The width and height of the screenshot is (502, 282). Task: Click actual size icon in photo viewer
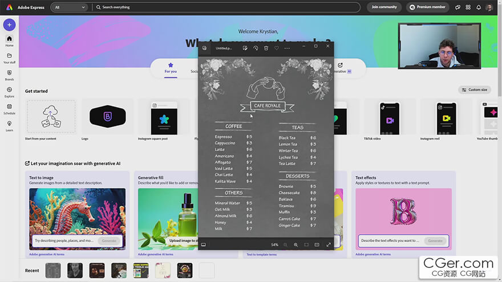point(317,244)
